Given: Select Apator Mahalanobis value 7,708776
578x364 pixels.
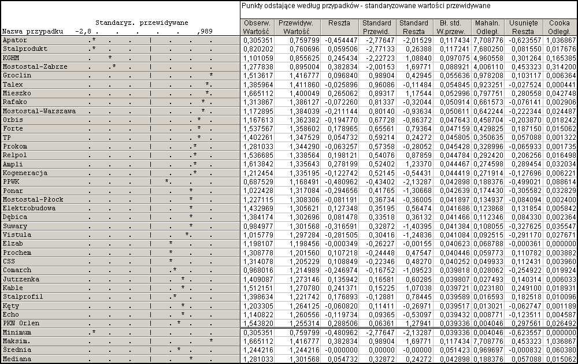Looking at the screenshot, I should pos(488,40).
